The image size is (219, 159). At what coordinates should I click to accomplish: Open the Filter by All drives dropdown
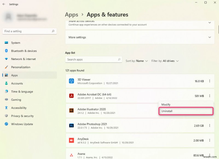165,61
